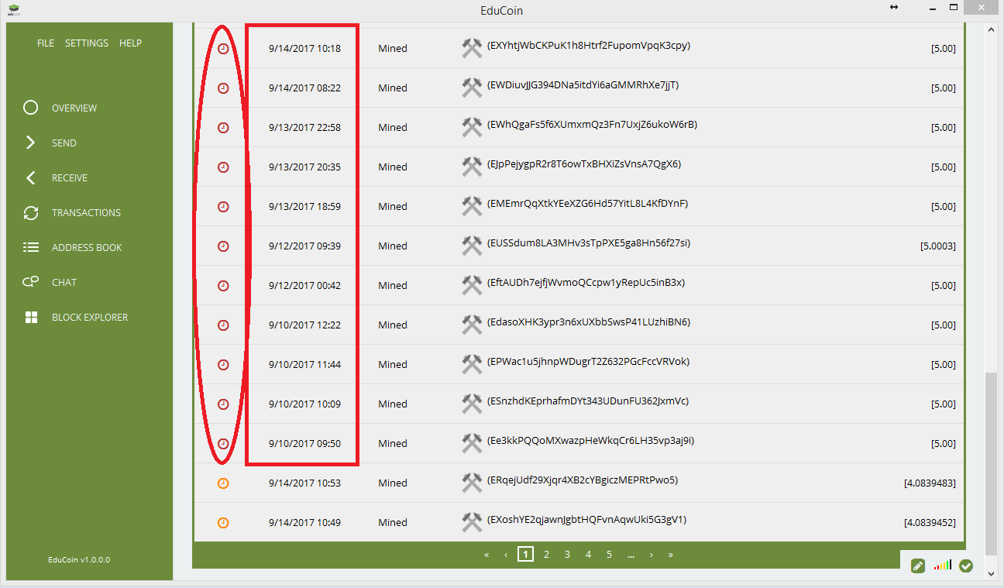Click the pickaxe icon beside EdasoXHK3ypr address
The height and width of the screenshot is (588, 1004).
472,325
